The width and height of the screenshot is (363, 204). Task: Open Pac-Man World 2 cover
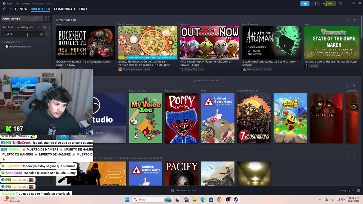(290, 118)
